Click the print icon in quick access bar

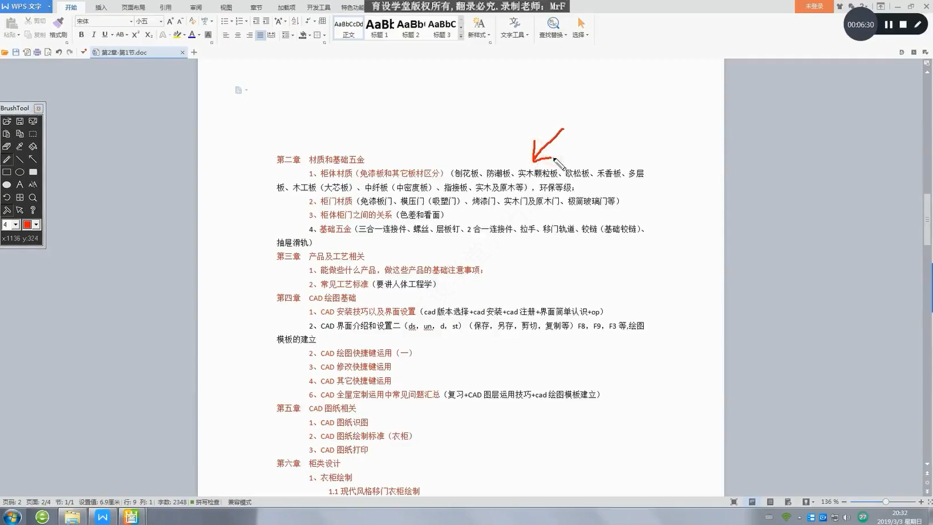(x=37, y=52)
